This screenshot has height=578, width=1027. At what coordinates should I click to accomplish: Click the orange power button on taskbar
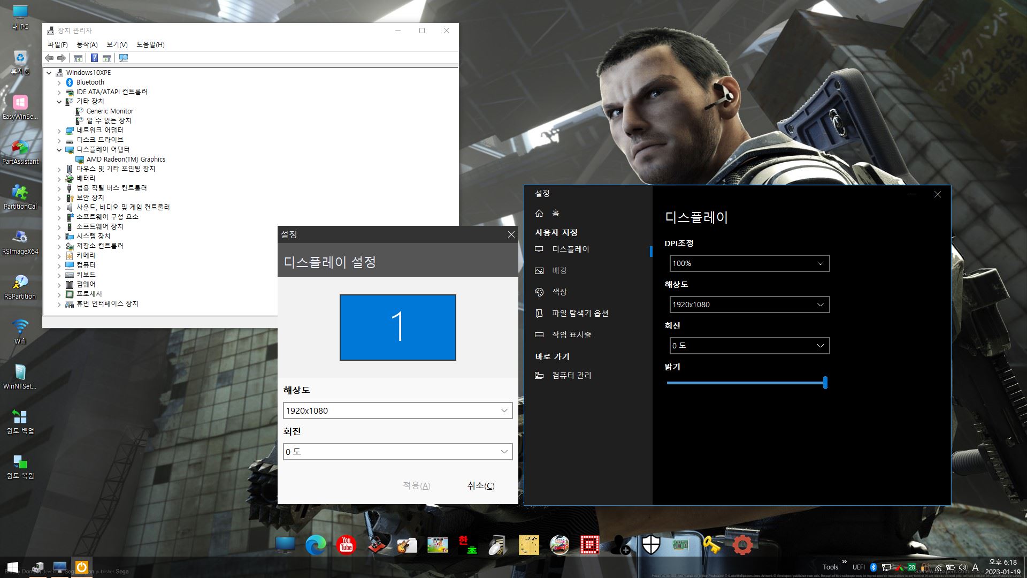point(81,567)
